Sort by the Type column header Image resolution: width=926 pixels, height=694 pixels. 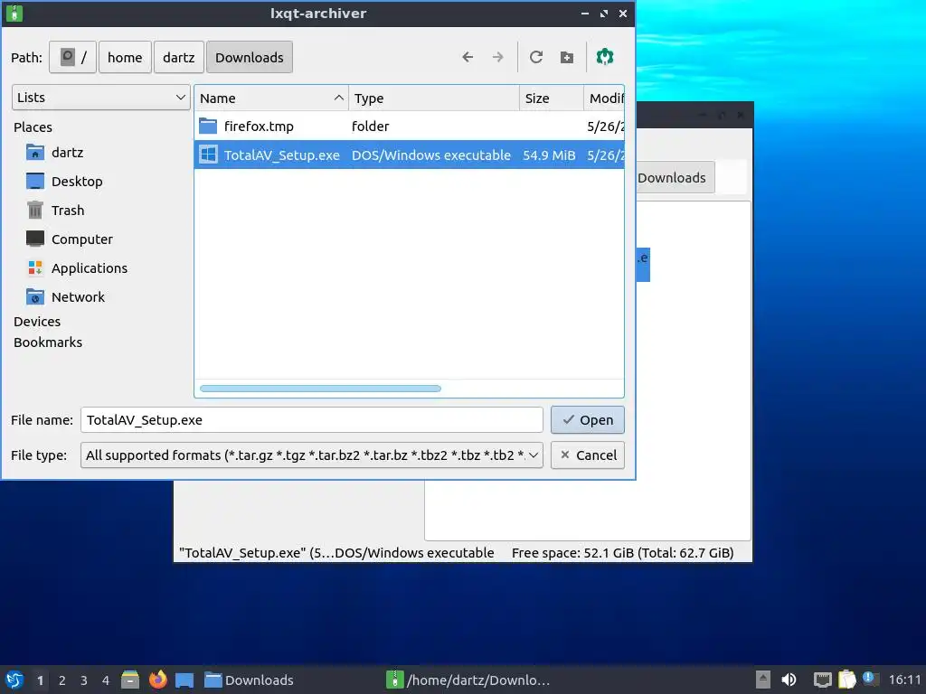434,98
